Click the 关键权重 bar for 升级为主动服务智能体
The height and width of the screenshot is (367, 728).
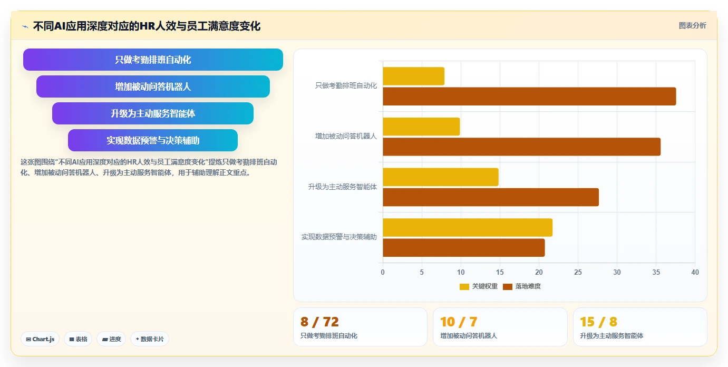tap(440, 177)
